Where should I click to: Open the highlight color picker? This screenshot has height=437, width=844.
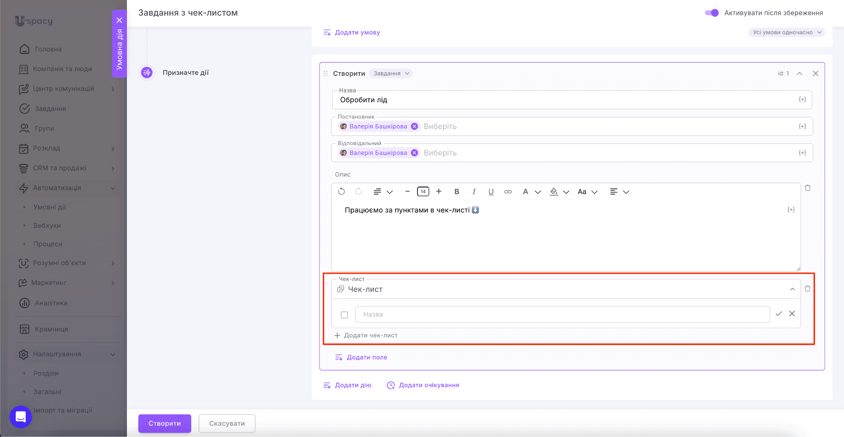tap(554, 192)
